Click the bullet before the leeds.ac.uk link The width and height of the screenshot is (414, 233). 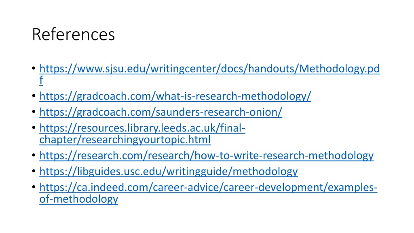tap(34, 127)
